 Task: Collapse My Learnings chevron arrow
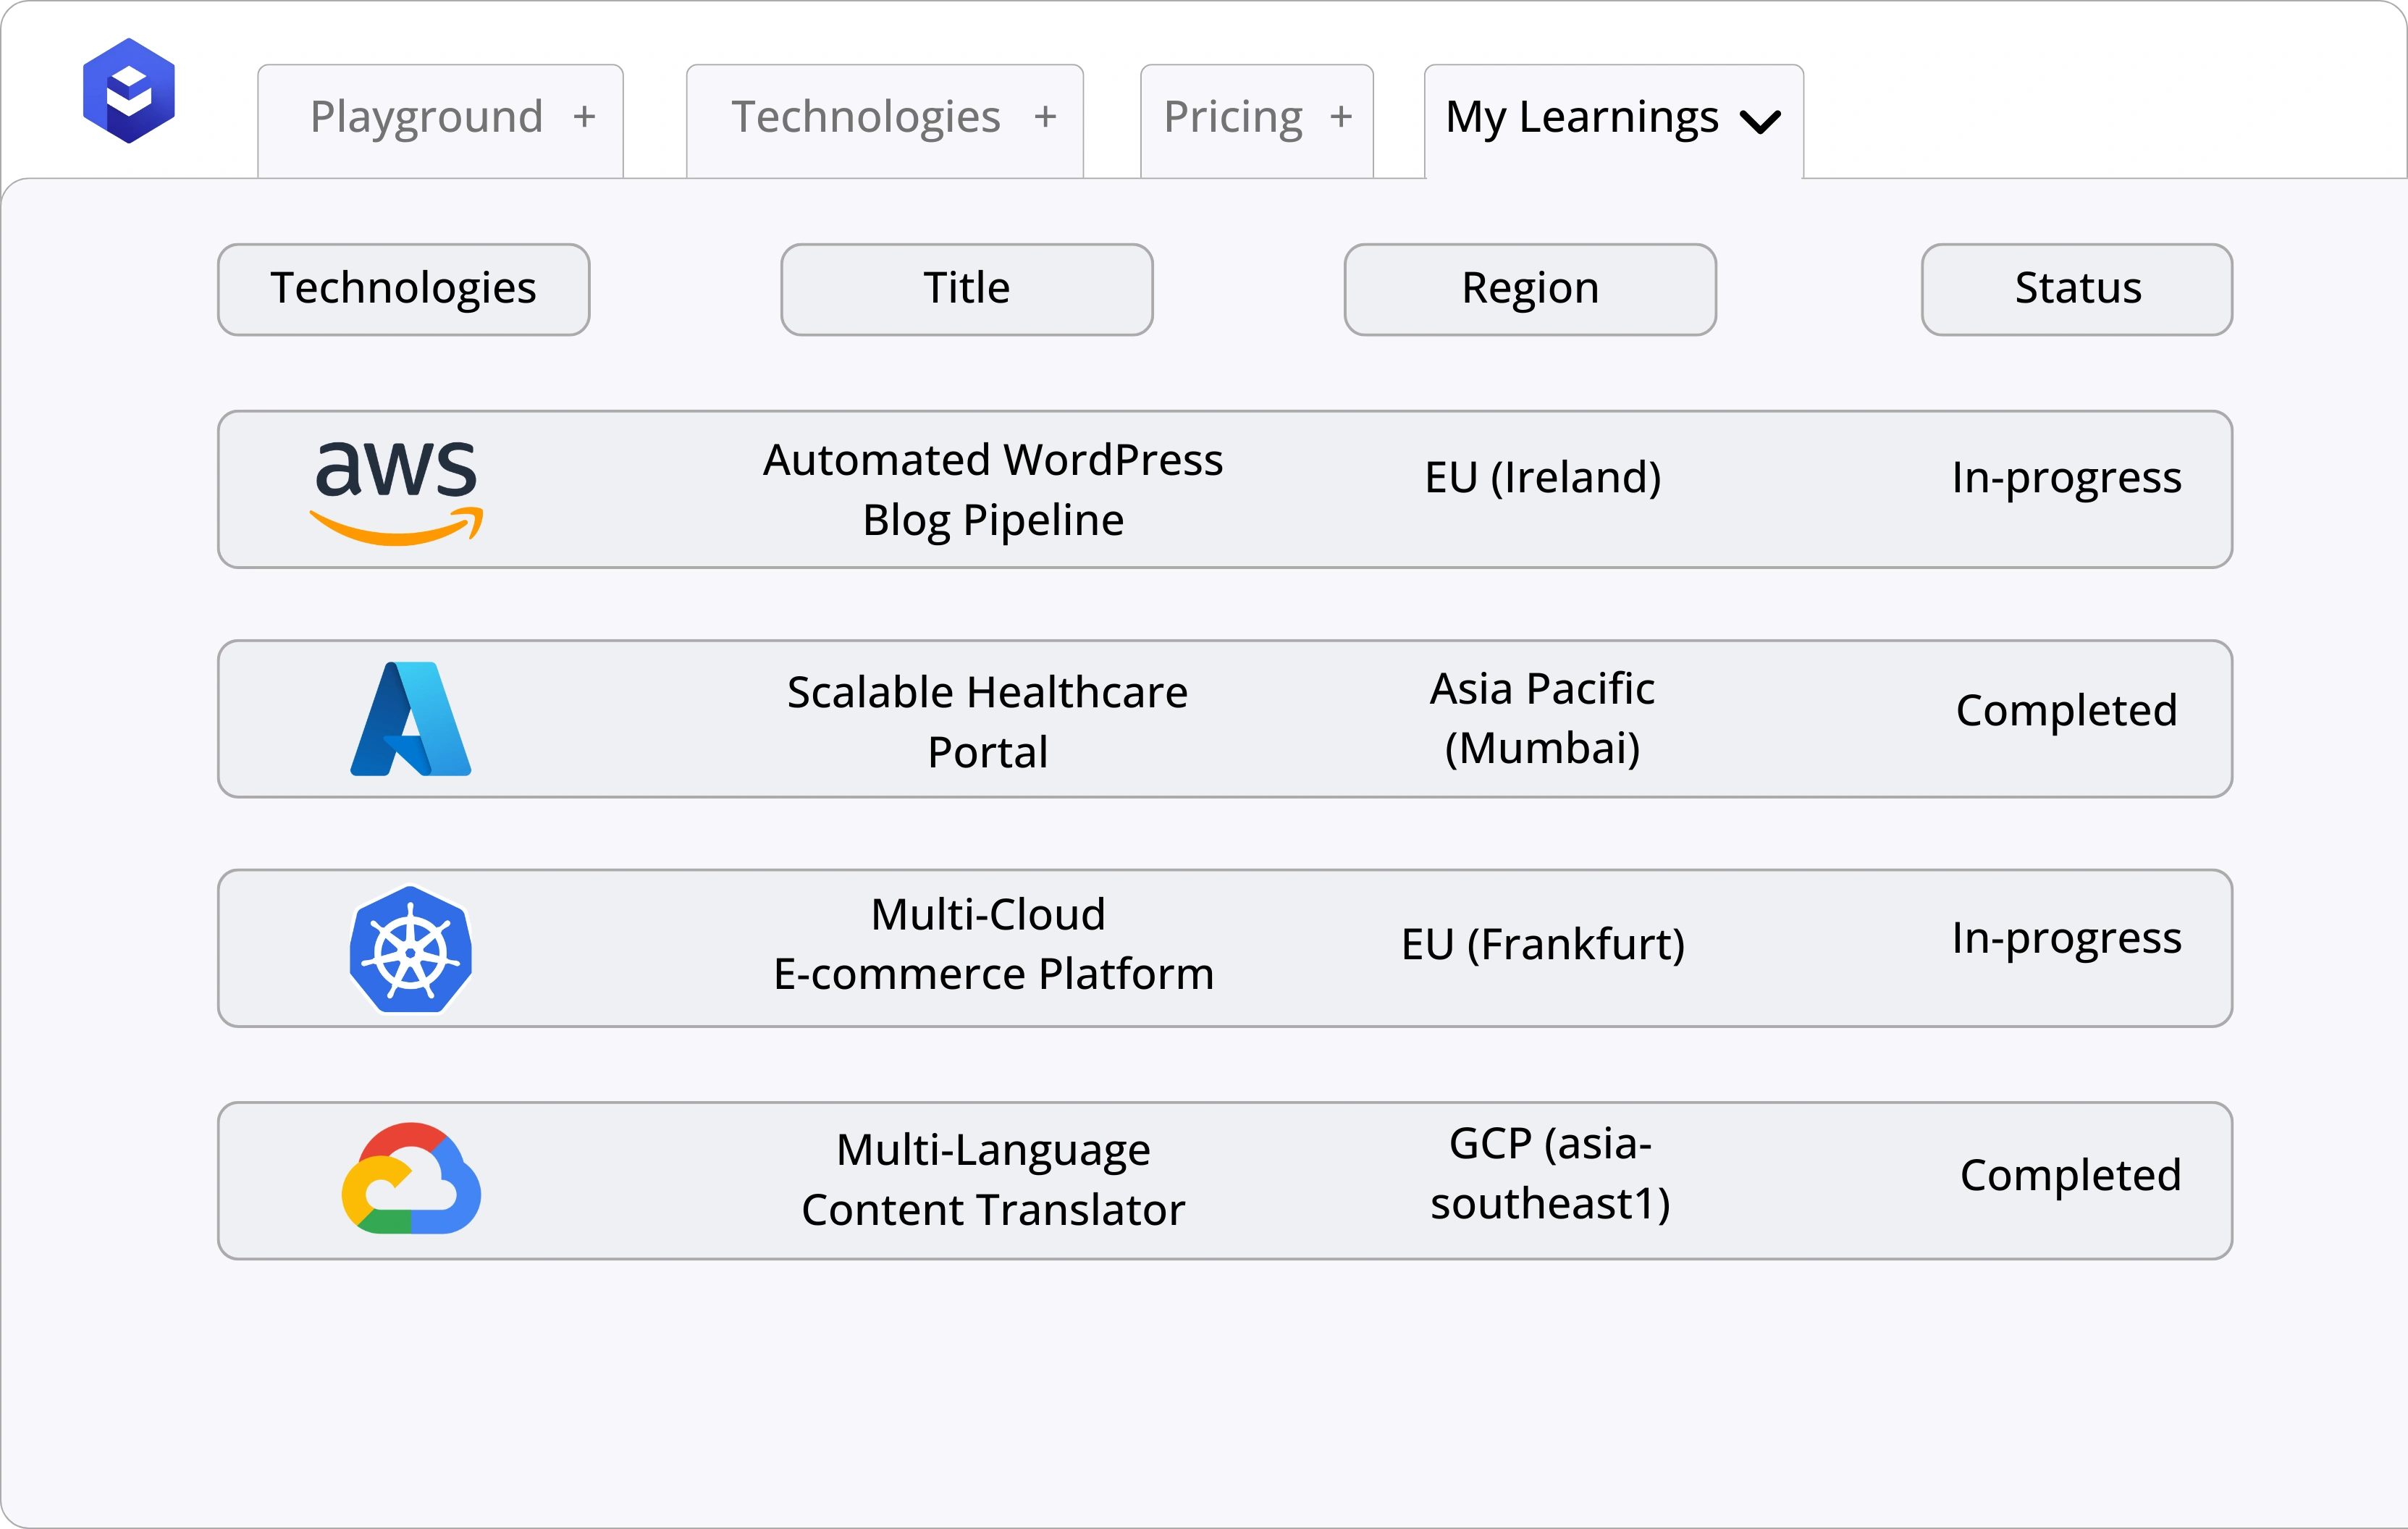click(1760, 122)
